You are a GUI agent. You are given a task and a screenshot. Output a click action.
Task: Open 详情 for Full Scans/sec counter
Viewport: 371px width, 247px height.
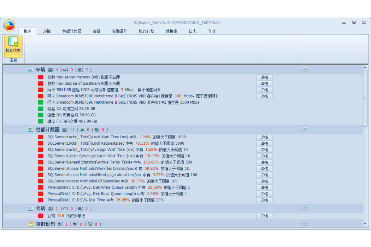tap(264, 181)
